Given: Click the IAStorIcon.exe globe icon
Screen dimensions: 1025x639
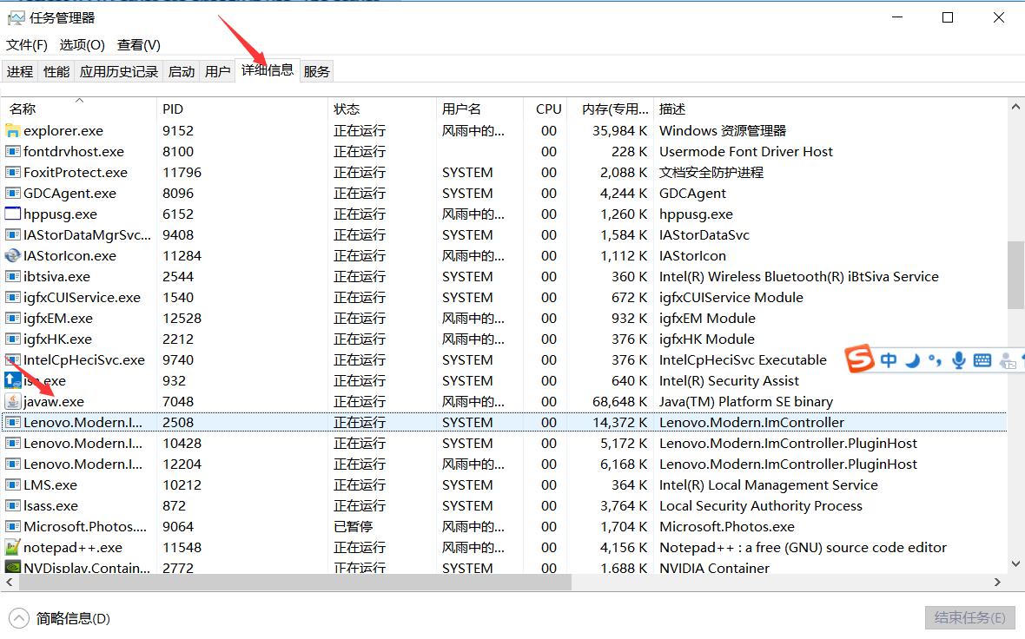Looking at the screenshot, I should click(x=12, y=255).
